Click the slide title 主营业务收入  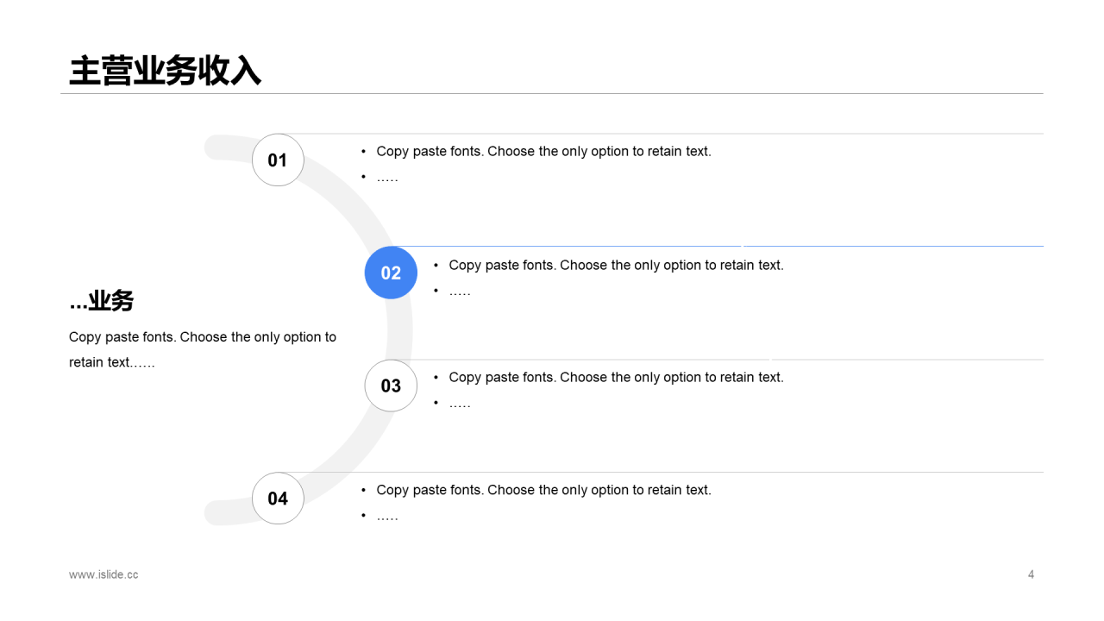pyautogui.click(x=165, y=71)
